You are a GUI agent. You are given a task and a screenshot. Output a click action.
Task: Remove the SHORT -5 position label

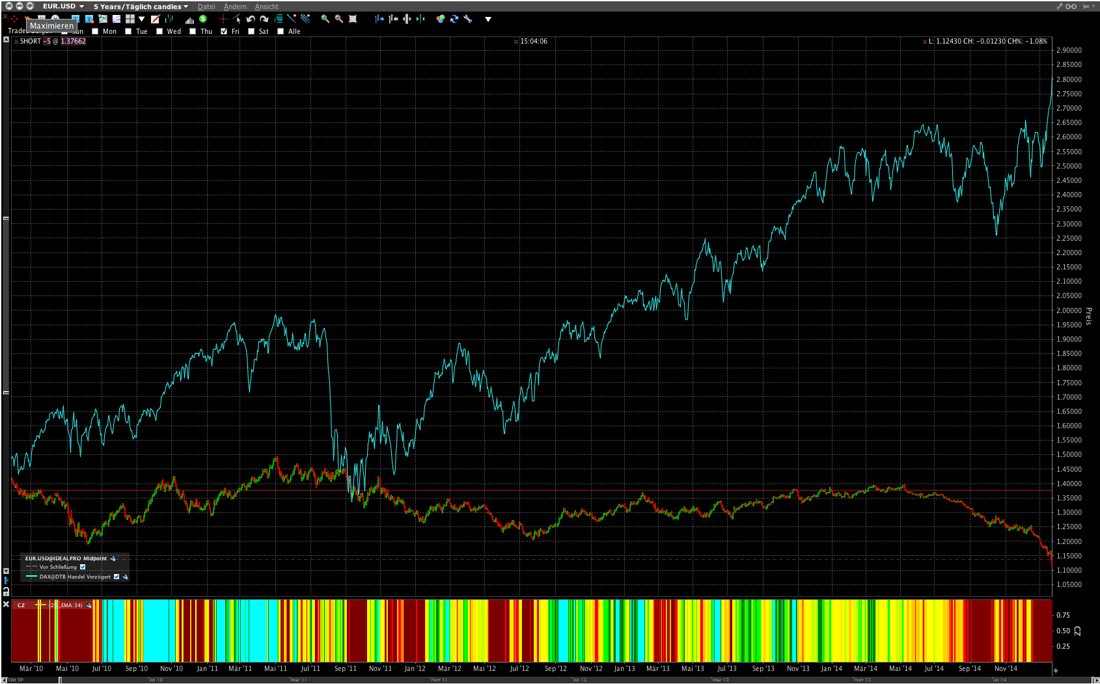16,40
